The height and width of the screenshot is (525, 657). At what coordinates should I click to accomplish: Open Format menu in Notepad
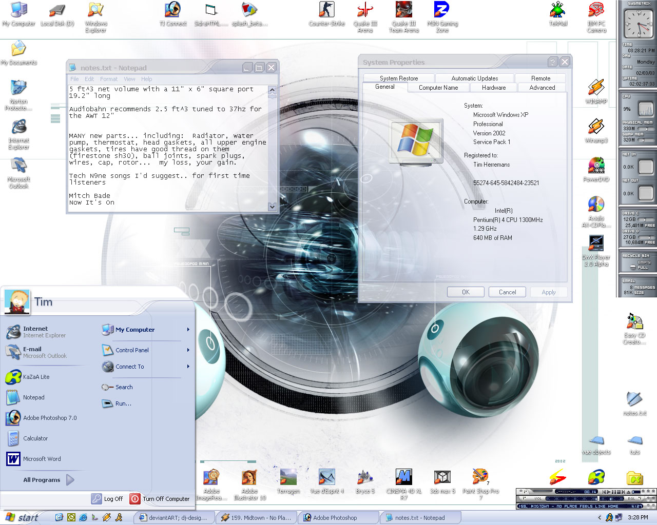pyautogui.click(x=109, y=79)
